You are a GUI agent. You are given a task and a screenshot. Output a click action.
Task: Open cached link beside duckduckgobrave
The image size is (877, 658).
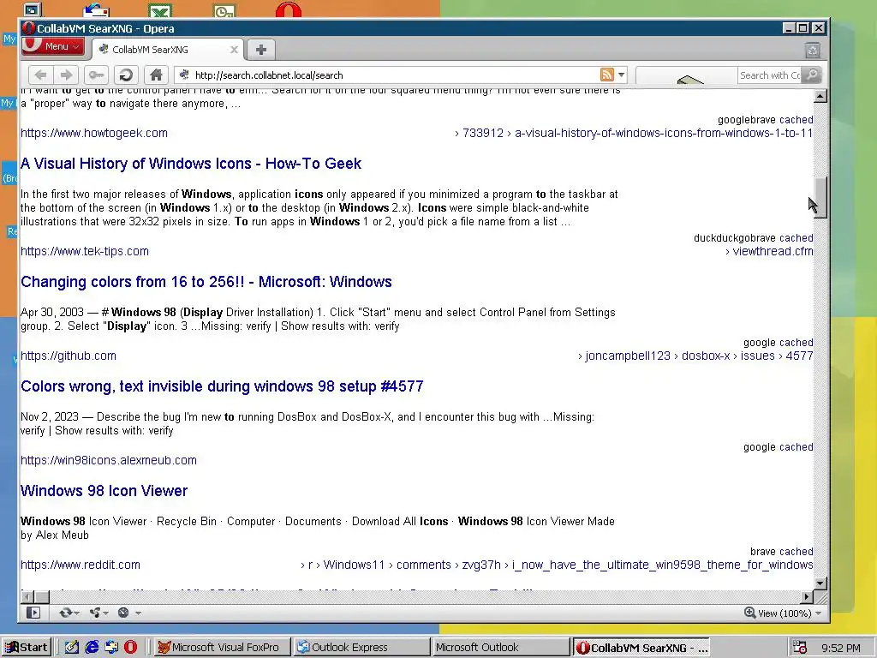click(796, 238)
